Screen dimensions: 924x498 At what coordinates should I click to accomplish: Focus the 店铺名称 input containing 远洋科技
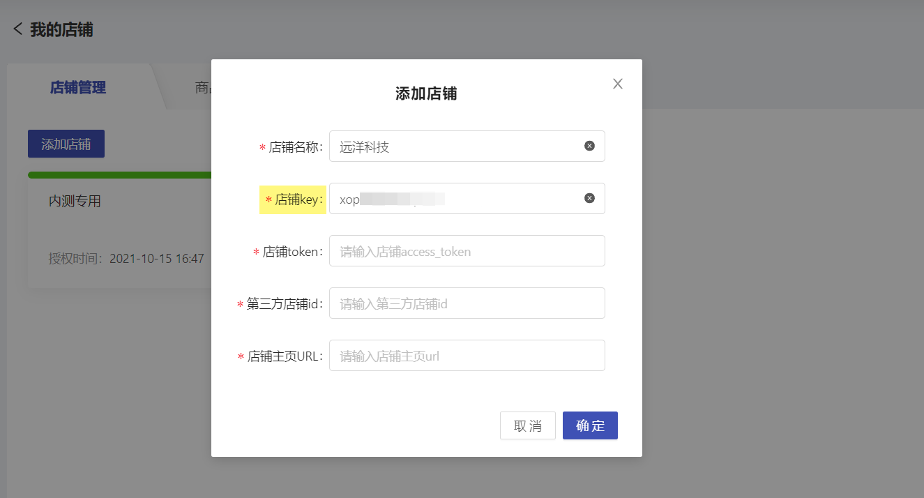pyautogui.click(x=467, y=146)
